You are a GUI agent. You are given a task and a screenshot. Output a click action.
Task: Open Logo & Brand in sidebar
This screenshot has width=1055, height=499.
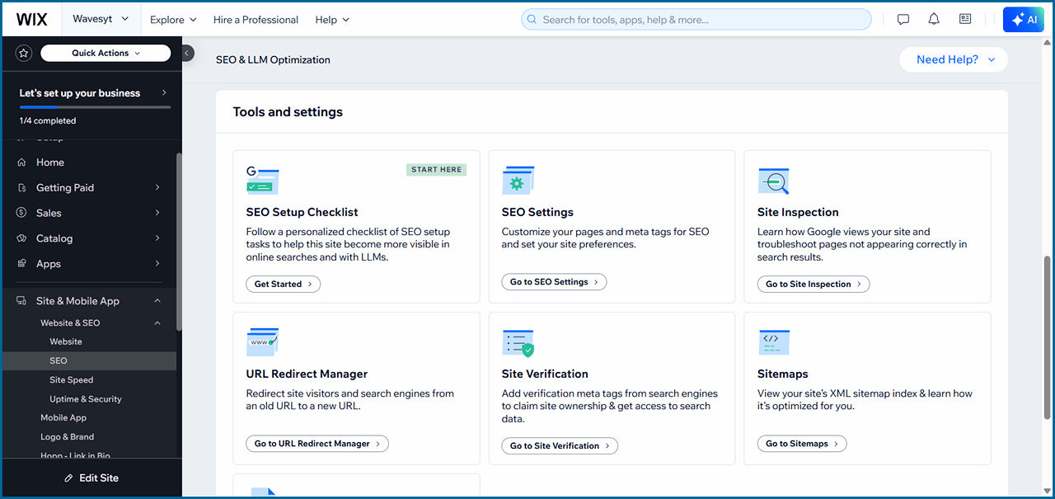pyautogui.click(x=68, y=437)
